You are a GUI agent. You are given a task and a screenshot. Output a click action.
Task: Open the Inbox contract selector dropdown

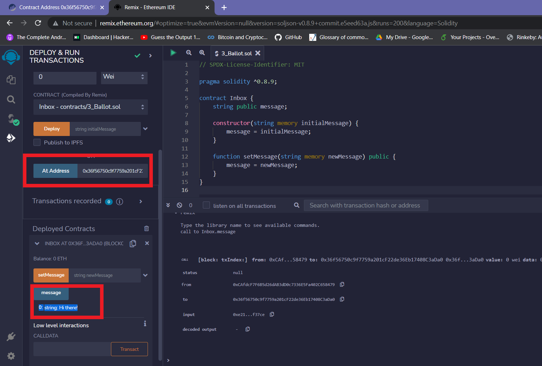pyautogui.click(x=91, y=107)
